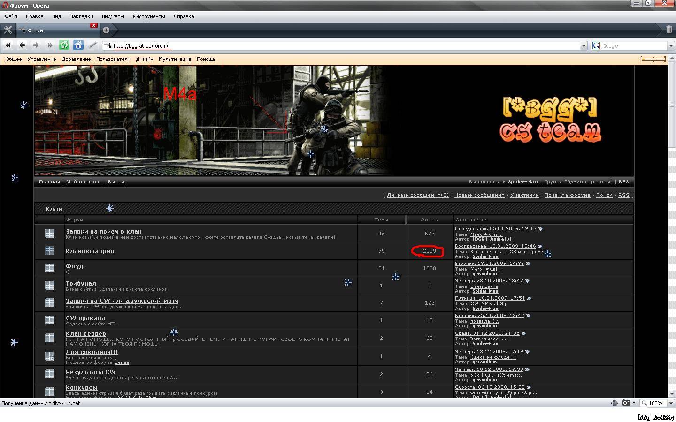The width and height of the screenshot is (676, 422).
Task: Open forum icon for Флуд
Action: 49,268
